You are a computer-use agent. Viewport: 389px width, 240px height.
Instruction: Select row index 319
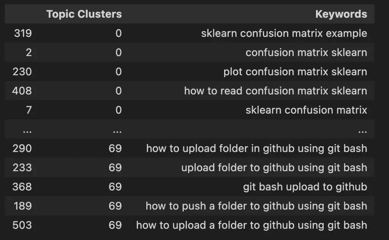[x=23, y=33]
